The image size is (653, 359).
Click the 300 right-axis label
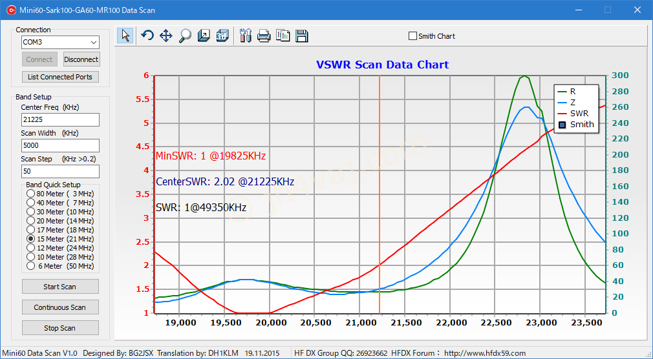[620, 76]
